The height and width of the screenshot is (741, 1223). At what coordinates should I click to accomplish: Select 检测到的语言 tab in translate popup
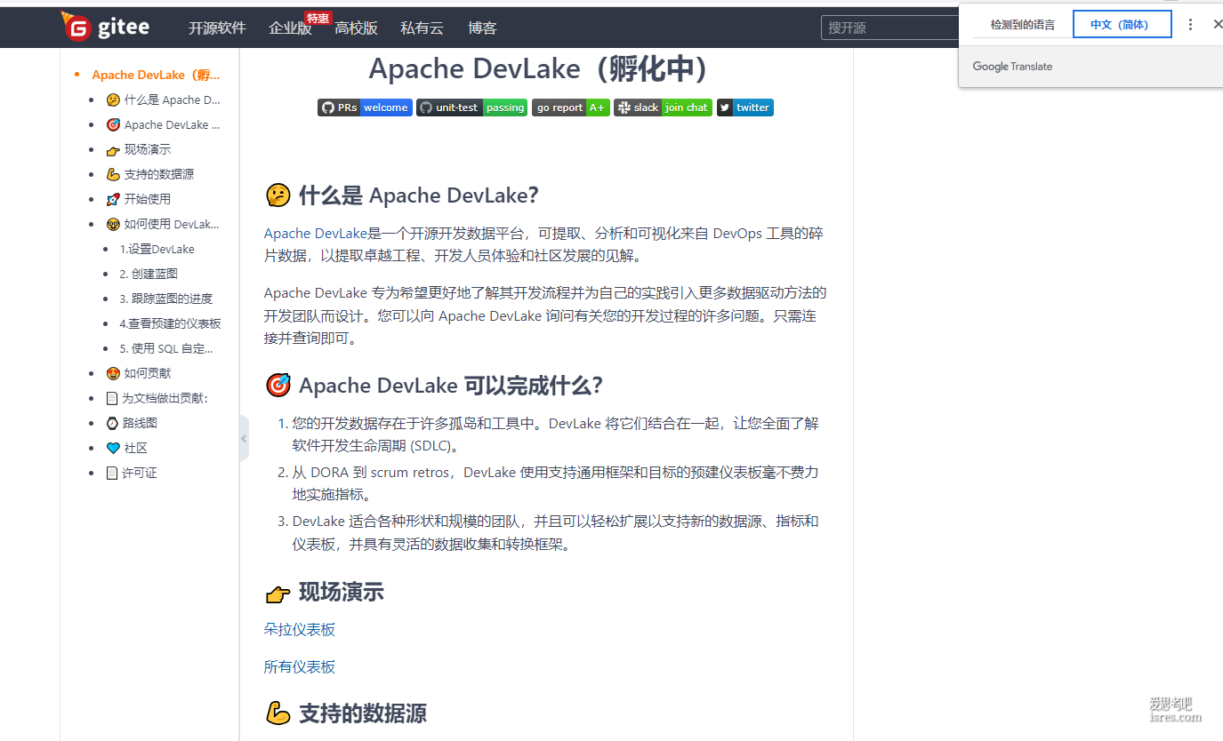(1023, 25)
